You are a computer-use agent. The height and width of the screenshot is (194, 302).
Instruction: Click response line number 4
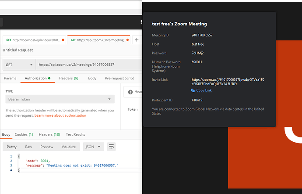(x=11, y=170)
